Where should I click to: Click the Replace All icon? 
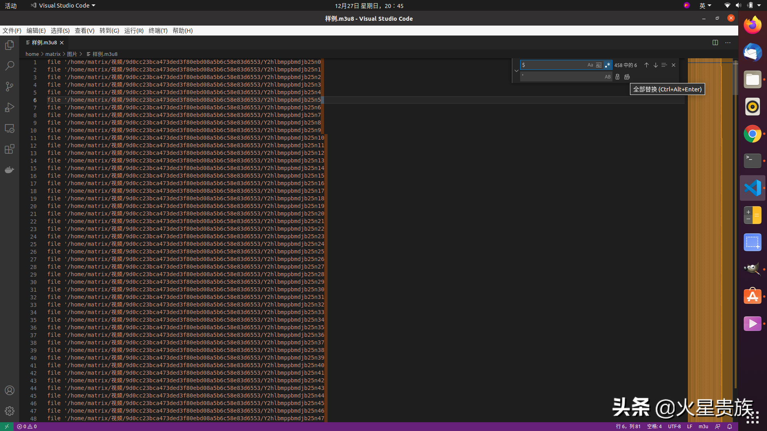(627, 77)
